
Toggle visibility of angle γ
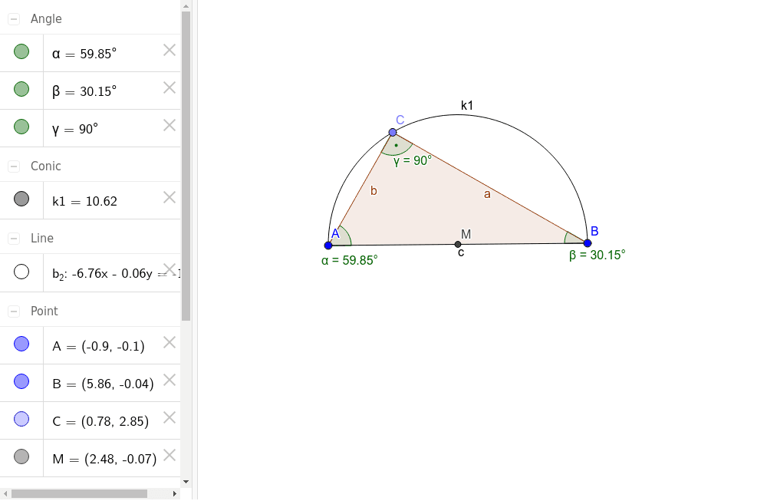point(21,127)
